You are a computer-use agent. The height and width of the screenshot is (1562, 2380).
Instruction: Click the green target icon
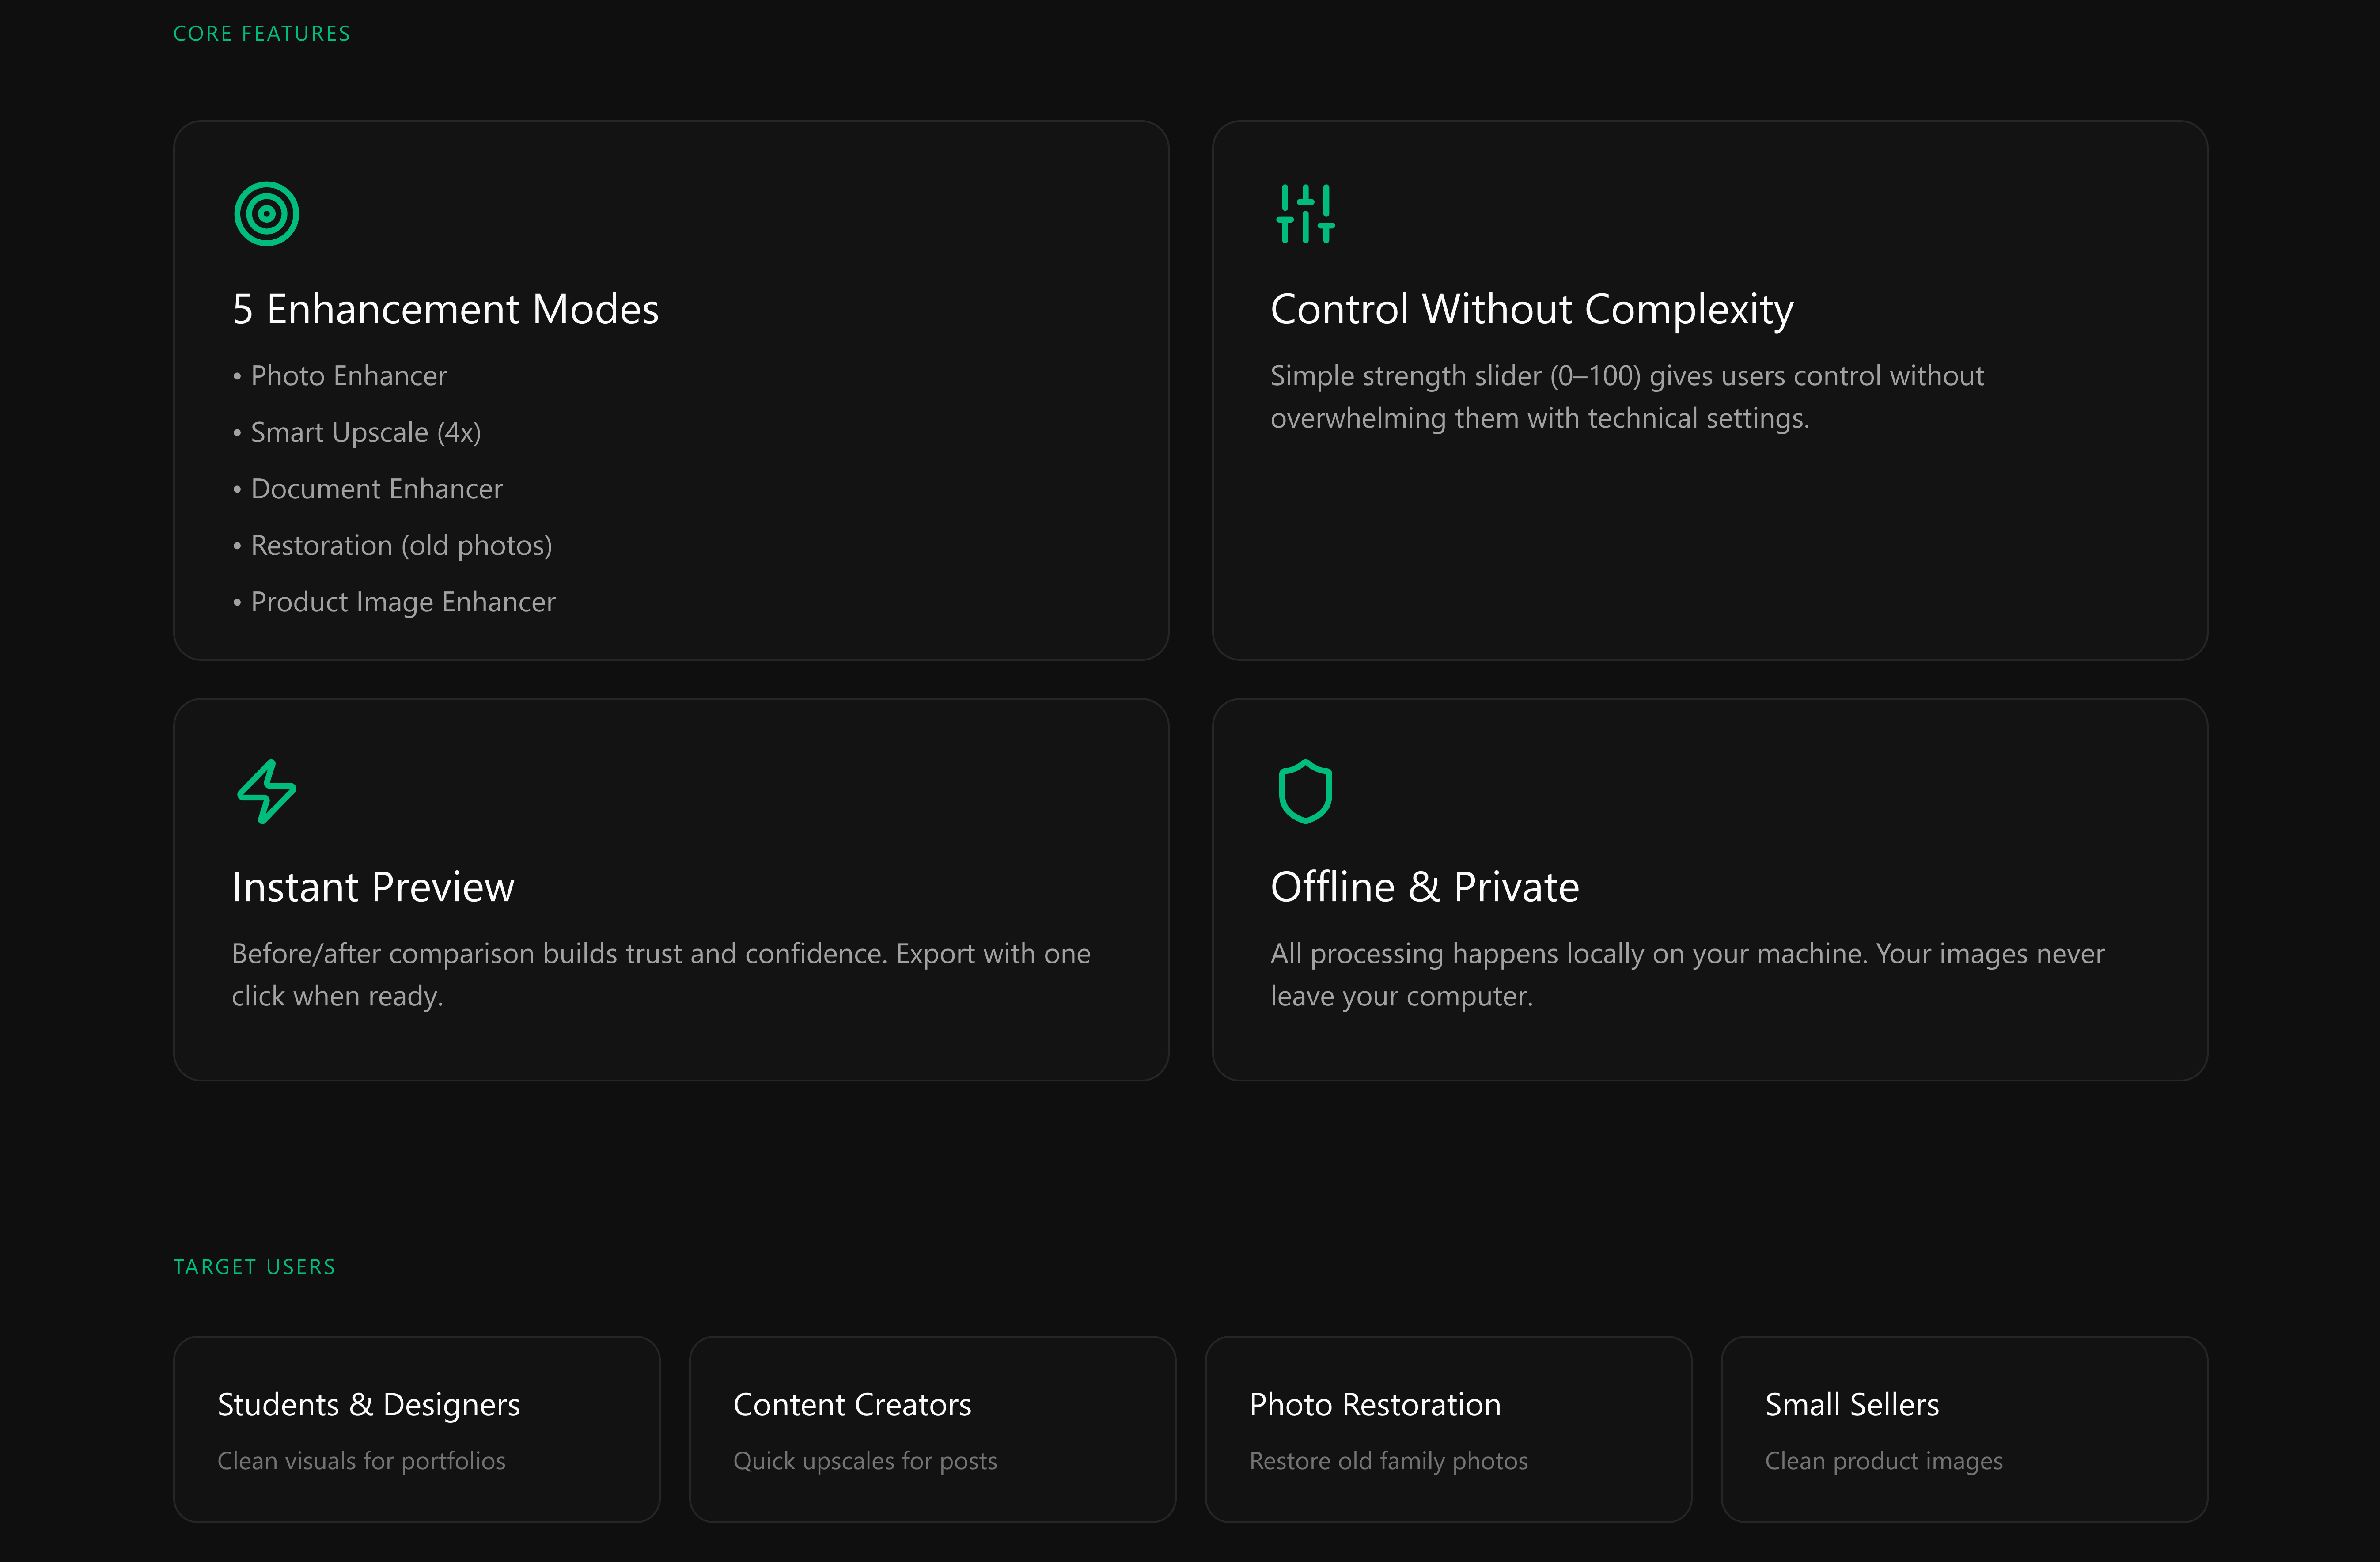pyautogui.click(x=266, y=213)
